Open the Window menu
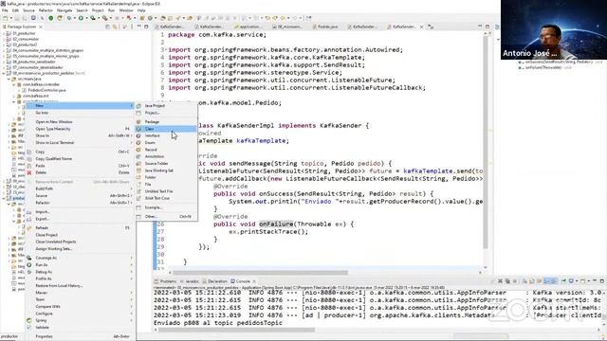This screenshot has width=607, height=341. click(126, 10)
